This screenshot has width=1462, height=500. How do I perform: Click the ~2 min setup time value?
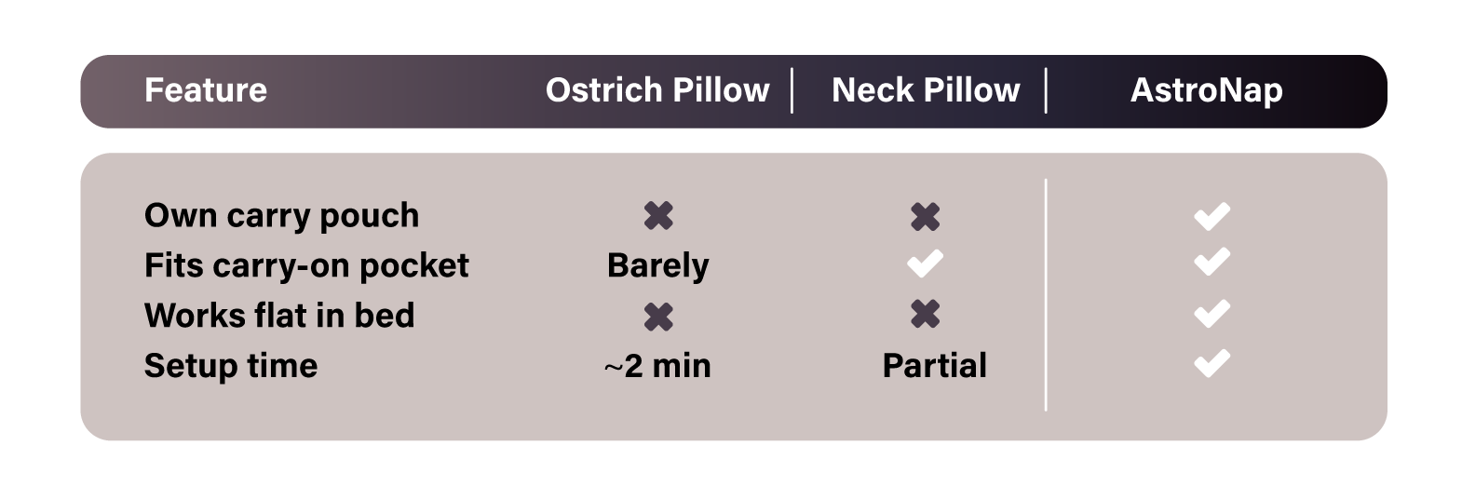657,366
